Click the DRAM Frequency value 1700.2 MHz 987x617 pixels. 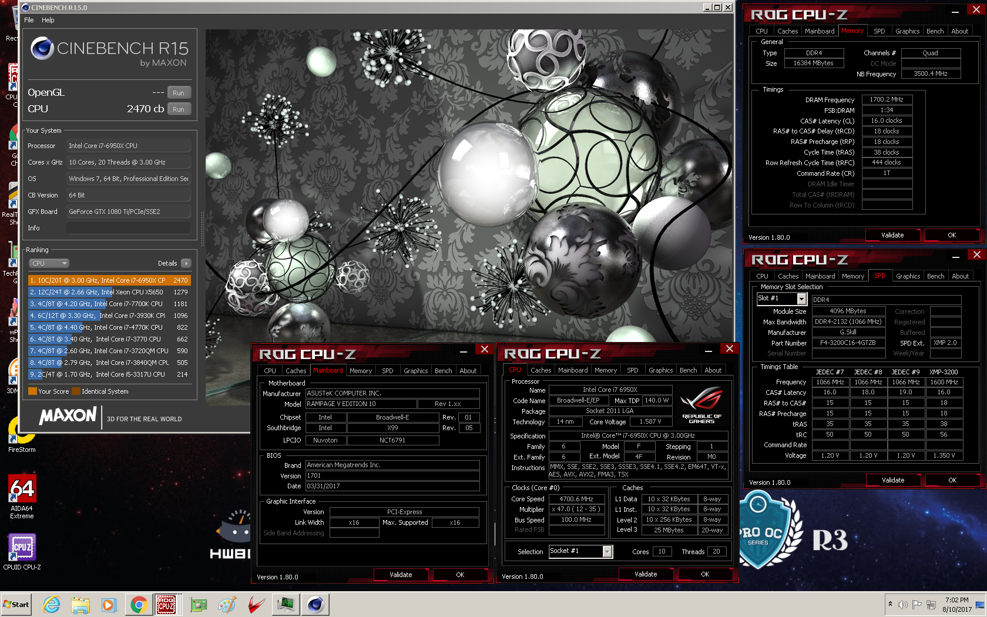(887, 99)
